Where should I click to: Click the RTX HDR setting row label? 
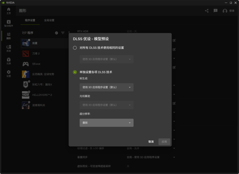[83, 31]
